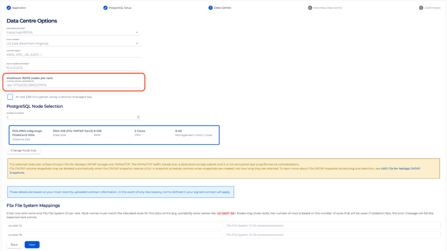This screenshot has height=251, width=447.
Task: Click the Application step checkmark icon
Action: point(9,8)
